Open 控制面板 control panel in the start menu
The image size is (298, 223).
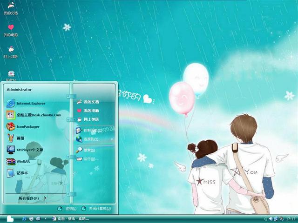coord(89,131)
